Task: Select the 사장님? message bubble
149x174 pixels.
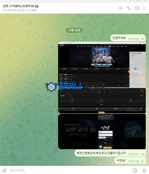Action: tap(130, 161)
